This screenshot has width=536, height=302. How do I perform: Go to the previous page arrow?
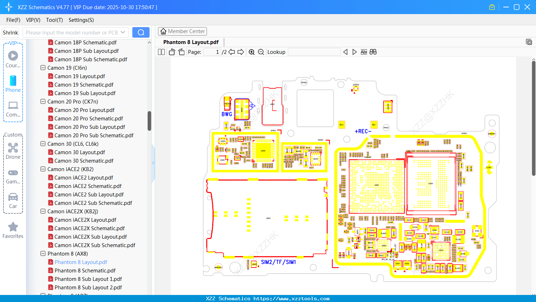232,52
